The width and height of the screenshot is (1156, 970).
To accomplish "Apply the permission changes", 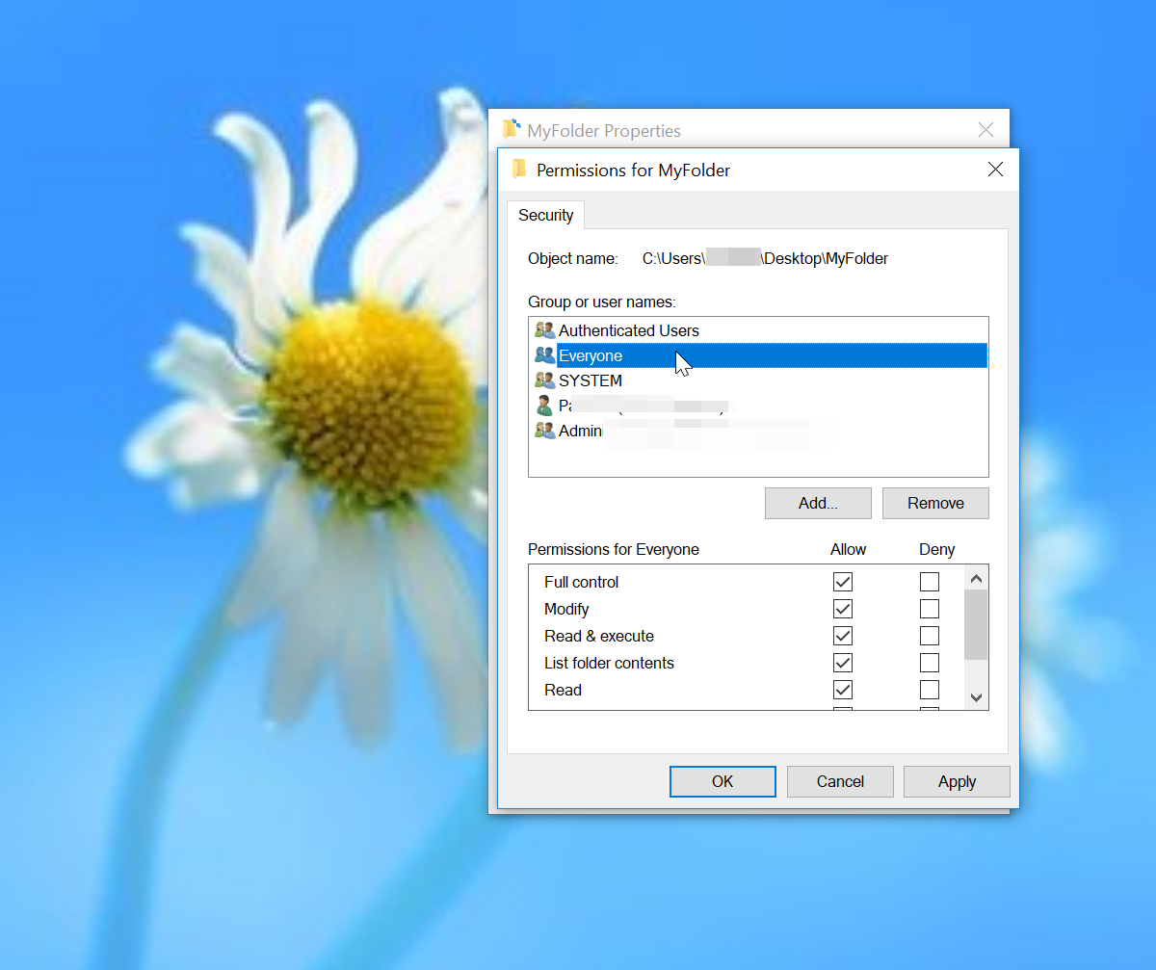I will click(957, 781).
